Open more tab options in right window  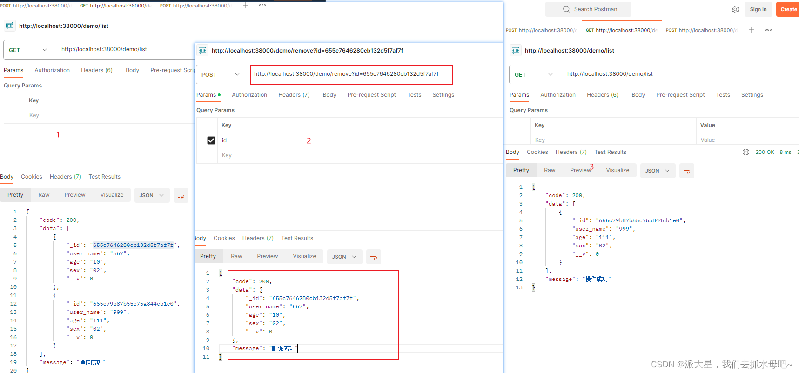pos(768,30)
